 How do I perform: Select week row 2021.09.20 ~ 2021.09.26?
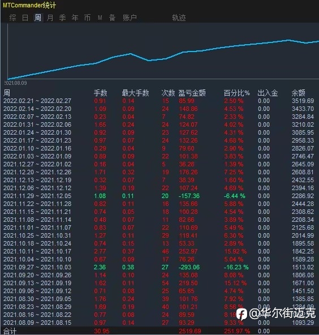pos(159,275)
